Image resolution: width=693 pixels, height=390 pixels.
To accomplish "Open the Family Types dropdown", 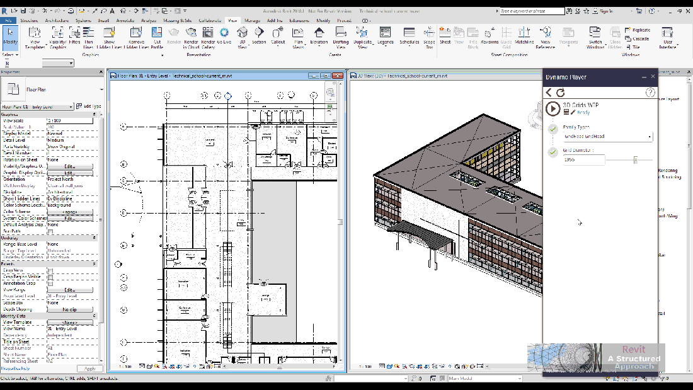I will (x=608, y=137).
